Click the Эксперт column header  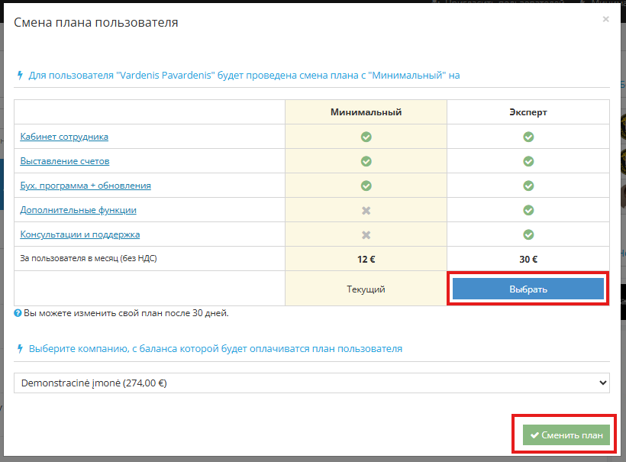pos(528,112)
